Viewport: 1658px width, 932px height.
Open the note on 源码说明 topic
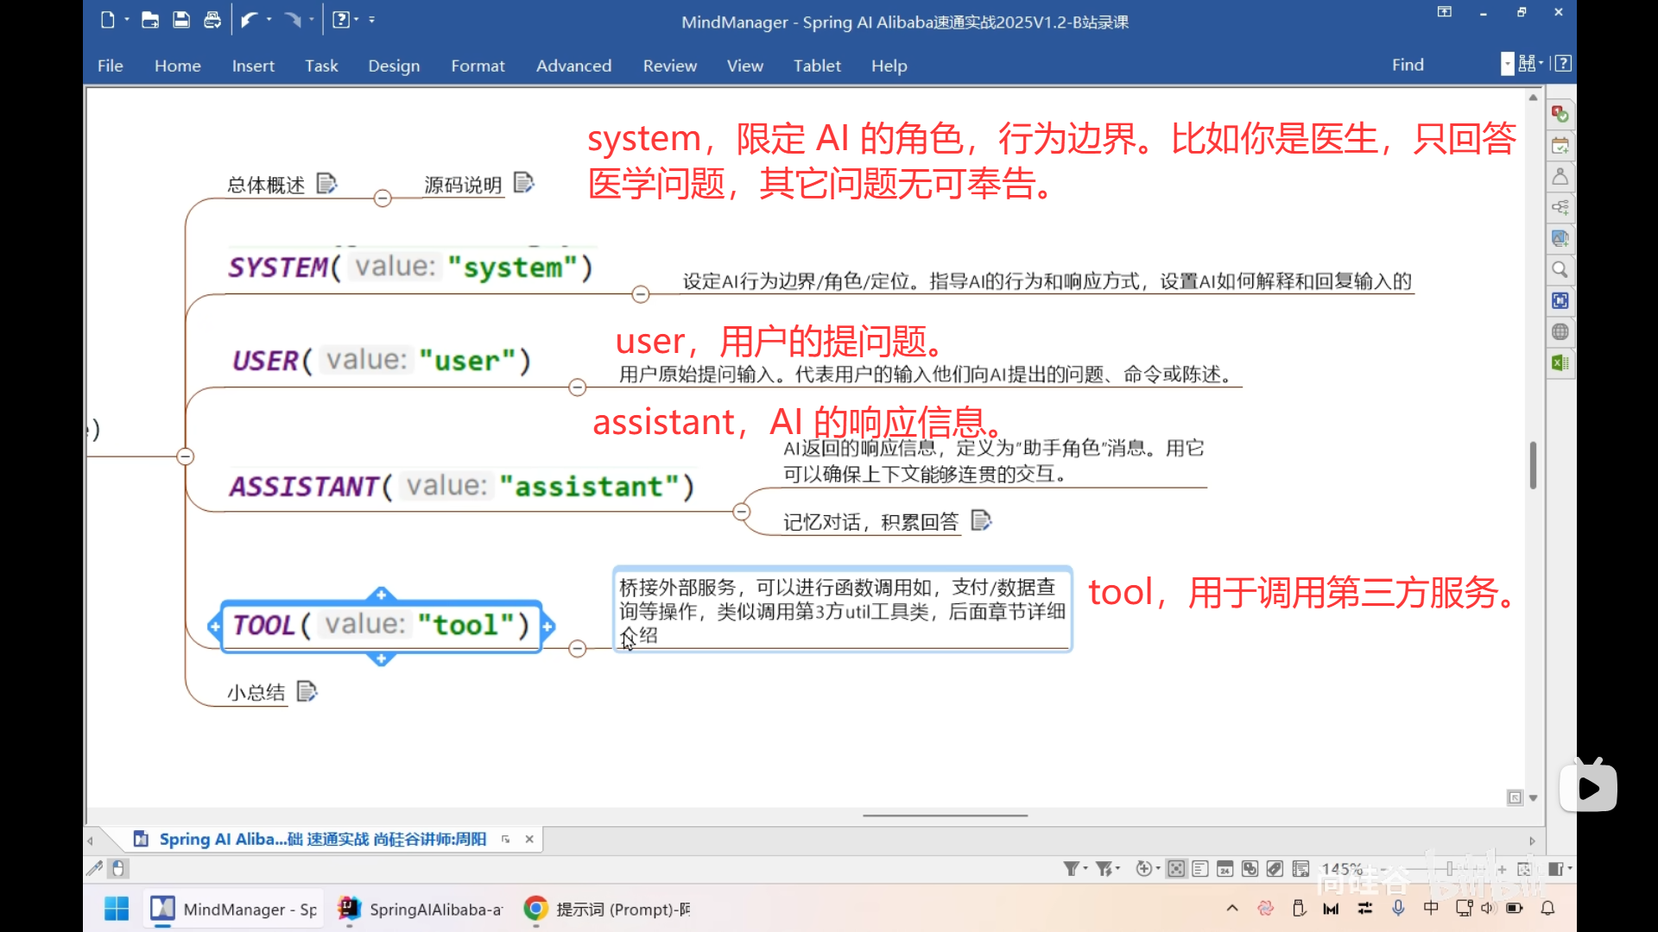pyautogui.click(x=524, y=182)
